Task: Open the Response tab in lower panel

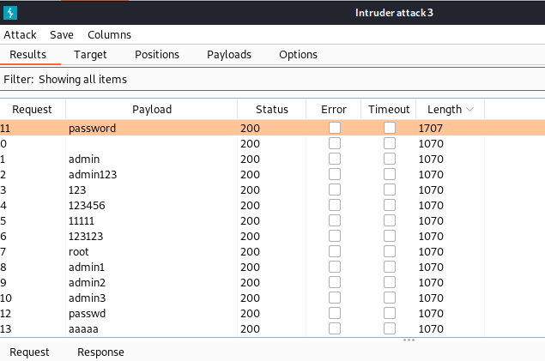Action: tap(100, 352)
